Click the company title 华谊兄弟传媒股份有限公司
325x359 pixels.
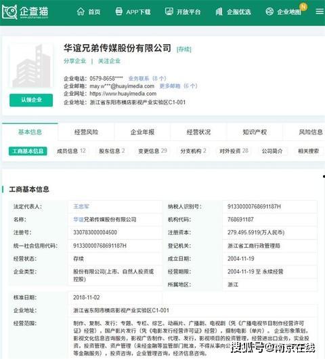[117, 48]
